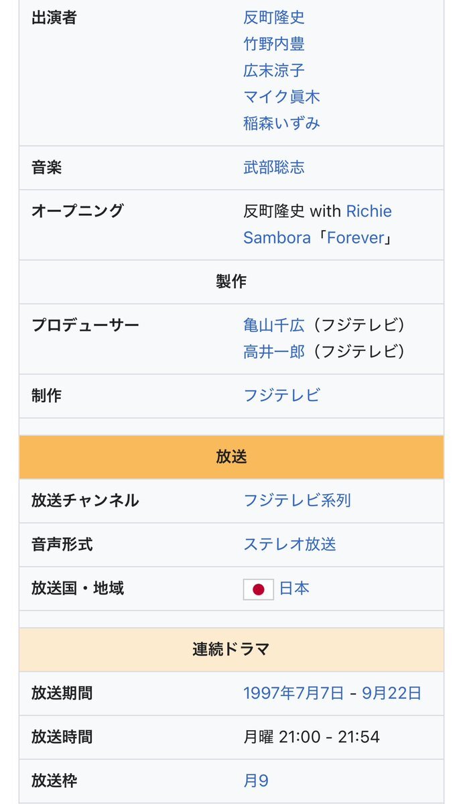
Task: Open the フジテレビ link in 制作 row
Action: [x=281, y=396]
